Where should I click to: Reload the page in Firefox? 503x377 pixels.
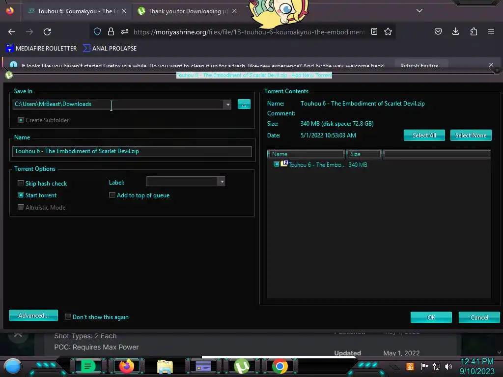tap(47, 32)
